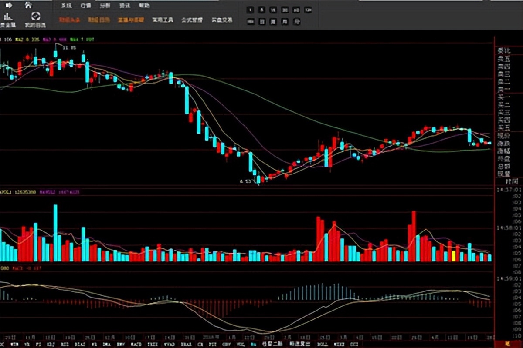Switch to the 30-minute period button
This screenshot has height=348, width=523.
285,10
